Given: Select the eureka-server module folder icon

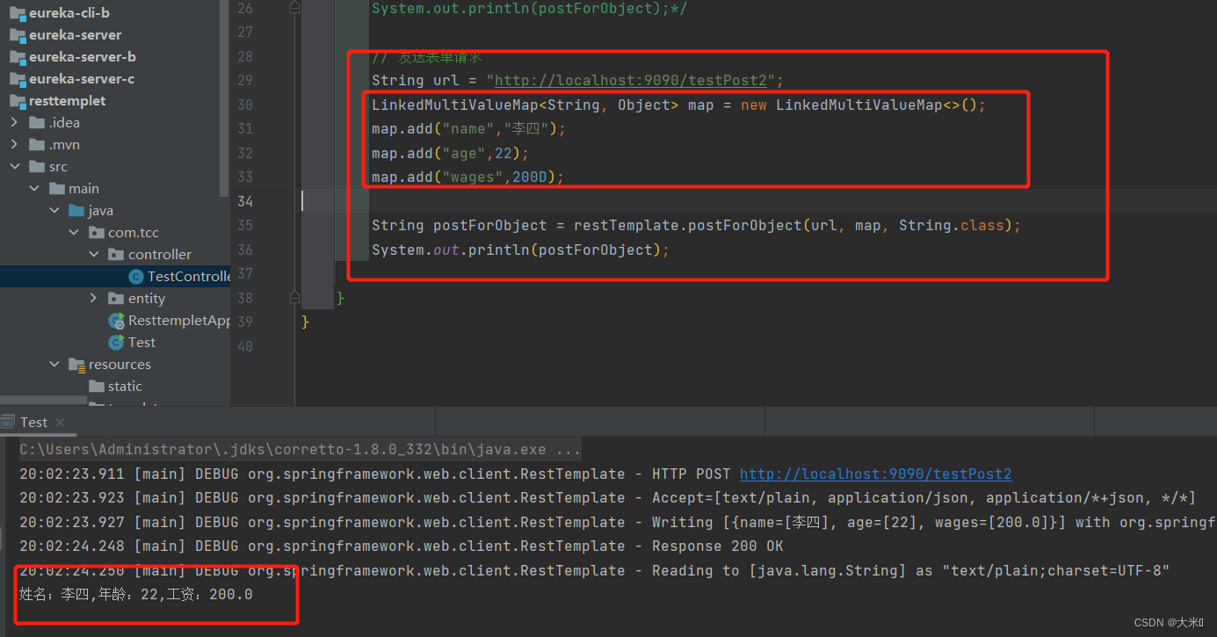Looking at the screenshot, I should coord(17,35).
